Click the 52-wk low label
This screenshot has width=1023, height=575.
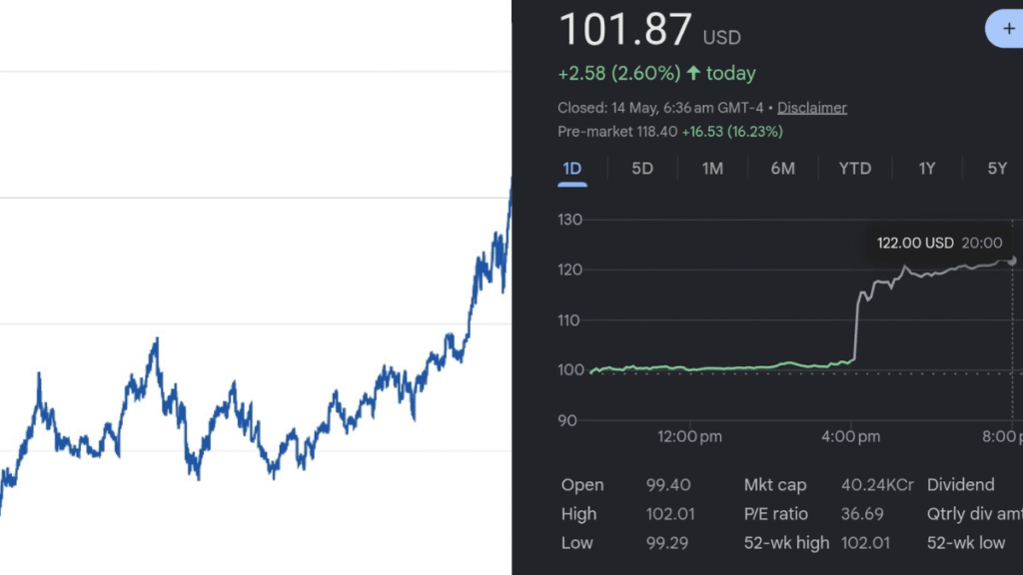pyautogui.click(x=966, y=543)
